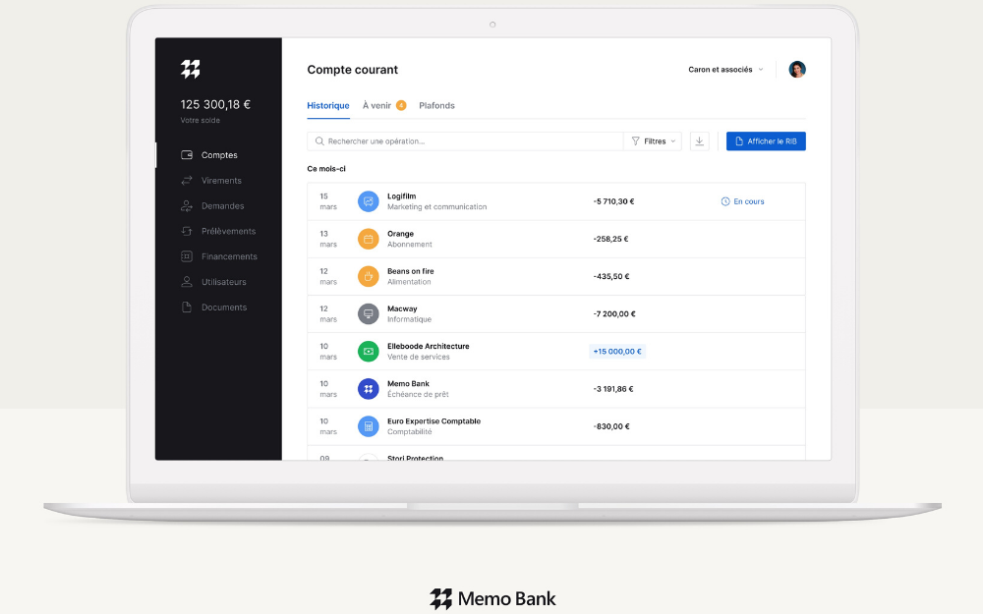Open Prélèvements in the sidebar
Viewport: 983px width, 614px height.
click(228, 231)
